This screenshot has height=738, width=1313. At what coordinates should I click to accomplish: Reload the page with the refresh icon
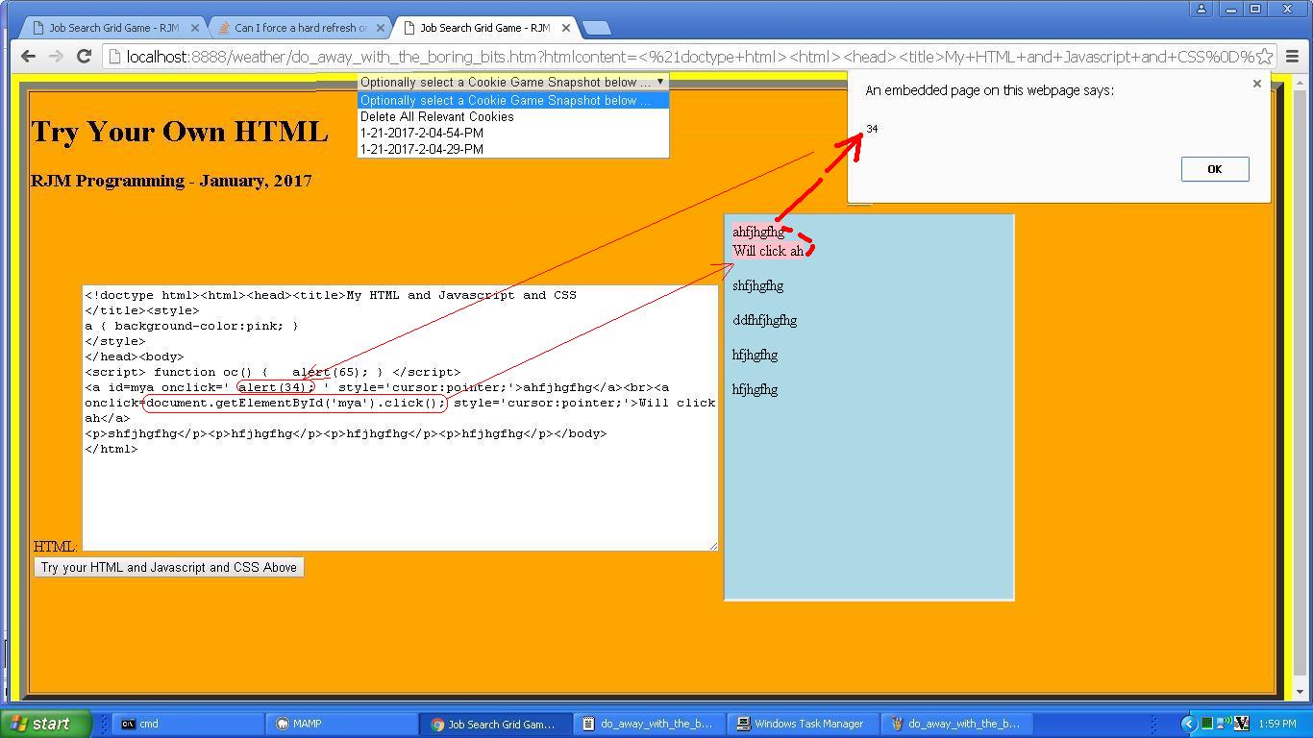(84, 57)
